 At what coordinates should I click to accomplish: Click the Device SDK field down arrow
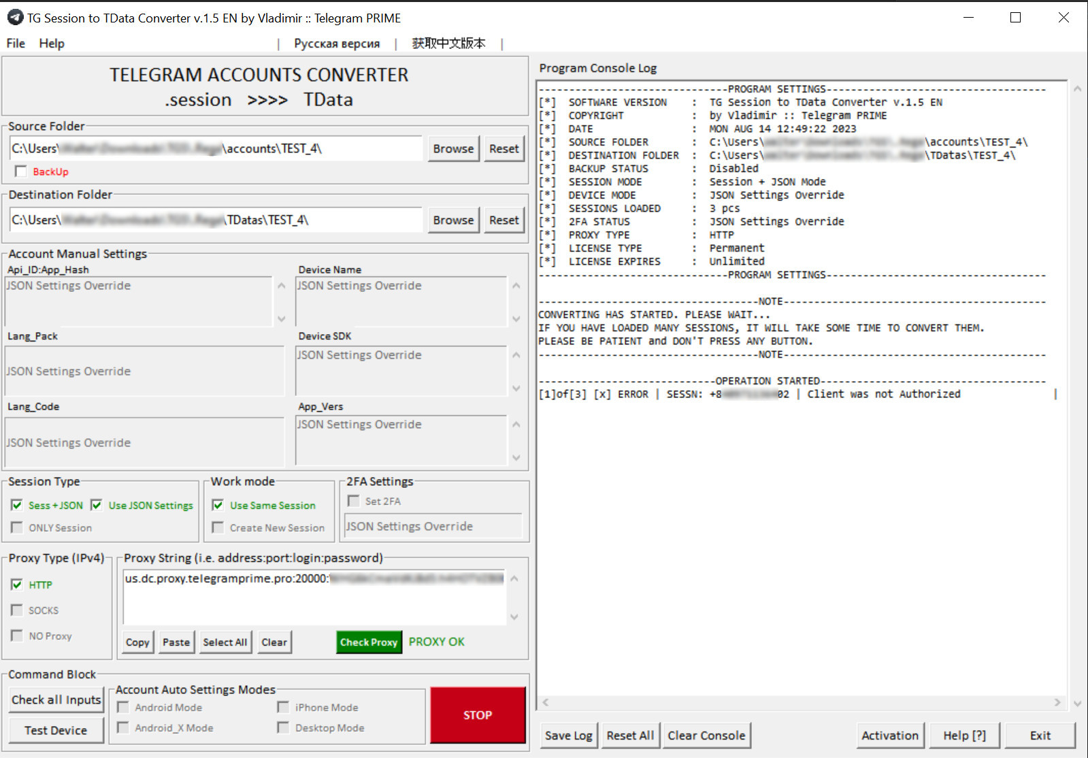coord(516,388)
